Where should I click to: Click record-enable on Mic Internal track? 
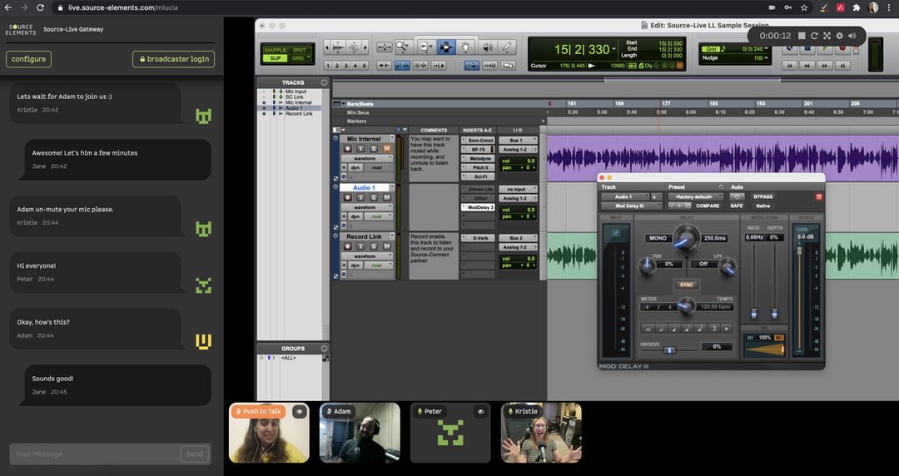(348, 149)
